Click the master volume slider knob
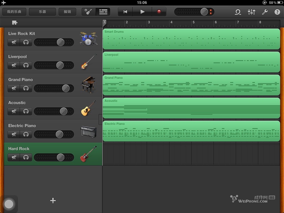 pos(204,12)
